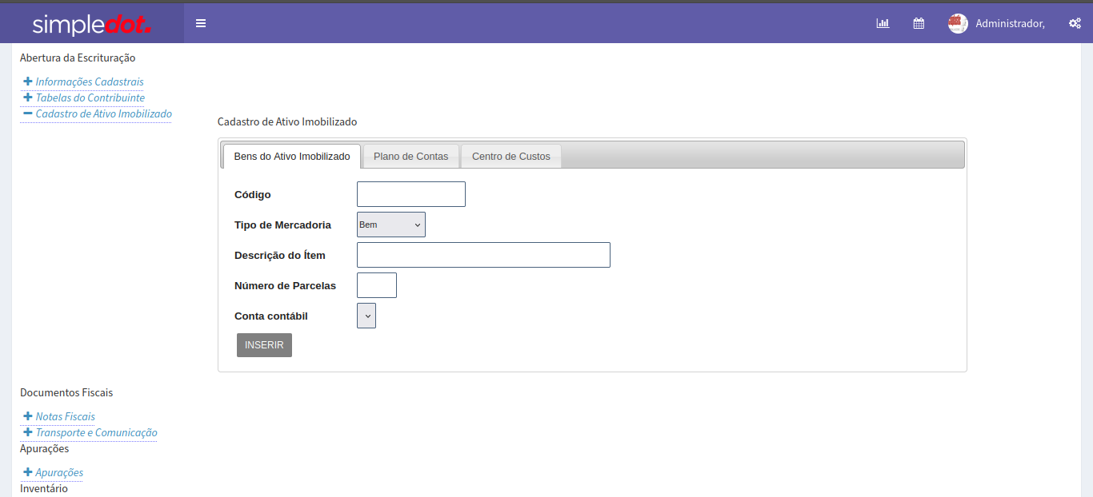
Task: Focus the Descrição do Ítem field
Action: coord(483,255)
